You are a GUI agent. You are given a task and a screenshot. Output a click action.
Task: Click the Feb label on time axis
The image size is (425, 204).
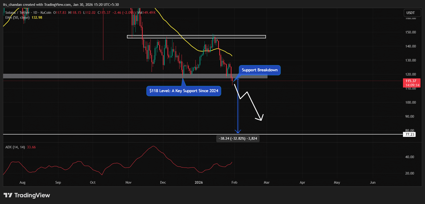[234, 183]
